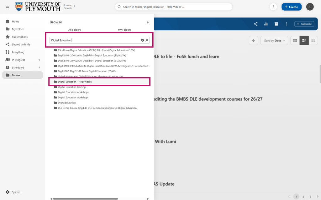Switch to list view
Screen dimensions: 321x200
pyautogui.click(x=313, y=40)
